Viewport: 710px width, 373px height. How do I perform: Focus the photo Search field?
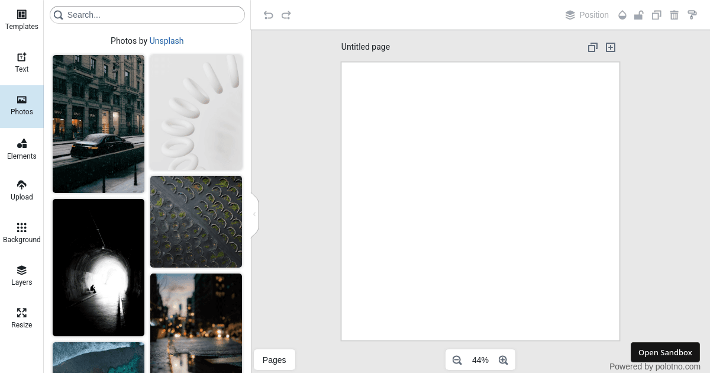[147, 15]
